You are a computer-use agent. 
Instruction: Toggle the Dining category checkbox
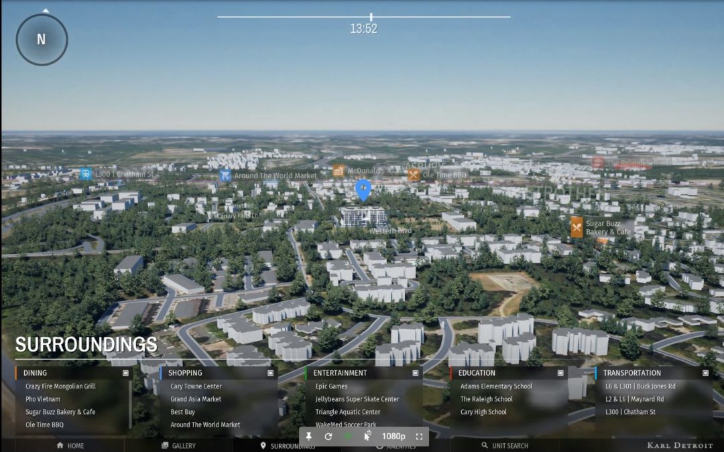[125, 373]
